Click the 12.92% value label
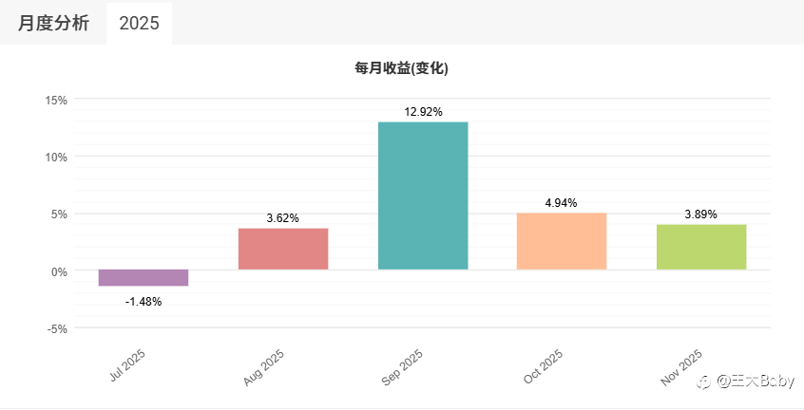This screenshot has width=804, height=410. (x=423, y=112)
